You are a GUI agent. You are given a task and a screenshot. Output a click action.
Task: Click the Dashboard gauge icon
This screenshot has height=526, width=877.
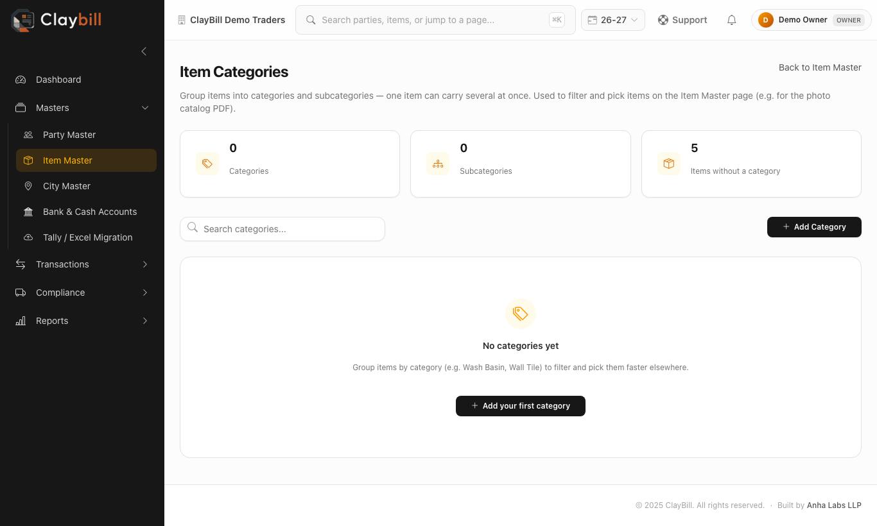[21, 80]
